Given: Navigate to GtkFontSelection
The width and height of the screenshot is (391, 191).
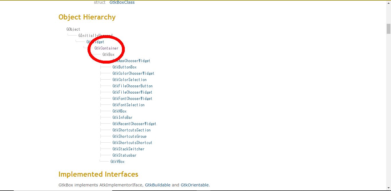Looking at the screenshot, I should click(129, 105).
